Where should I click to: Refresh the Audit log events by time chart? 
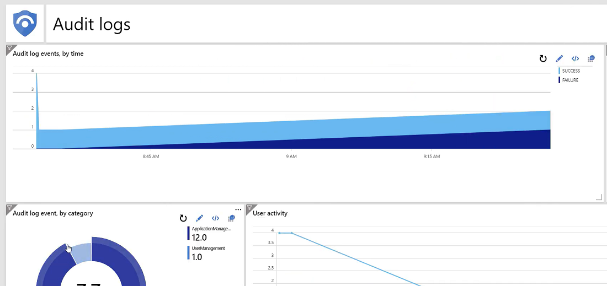[x=543, y=59]
